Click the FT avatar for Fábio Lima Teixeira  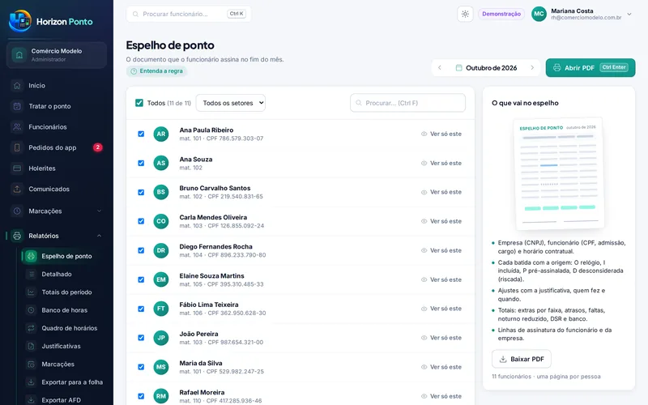pyautogui.click(x=161, y=309)
